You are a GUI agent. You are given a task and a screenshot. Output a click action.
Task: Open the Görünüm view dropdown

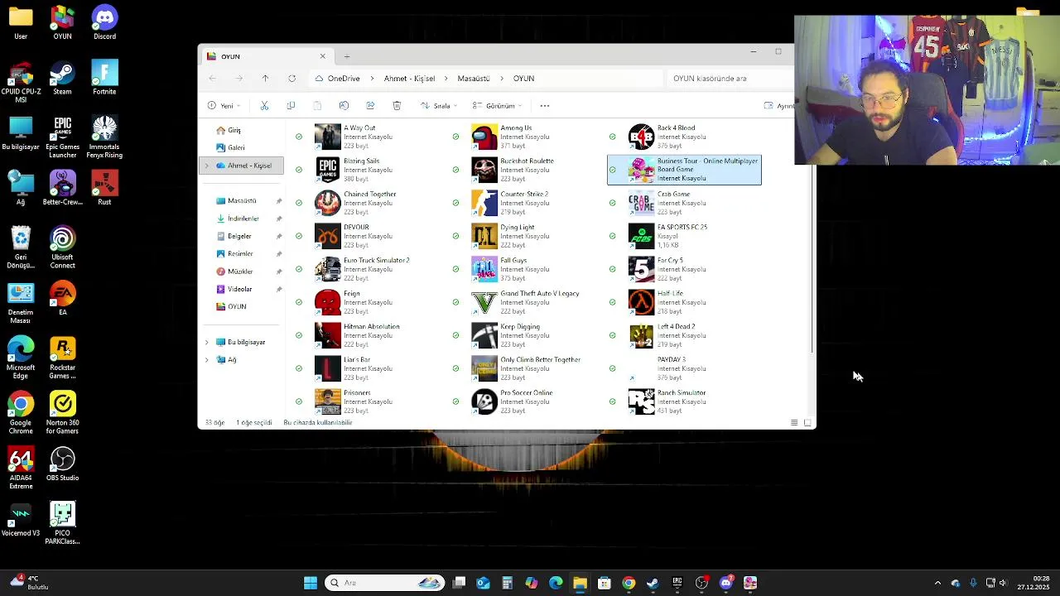click(x=497, y=106)
